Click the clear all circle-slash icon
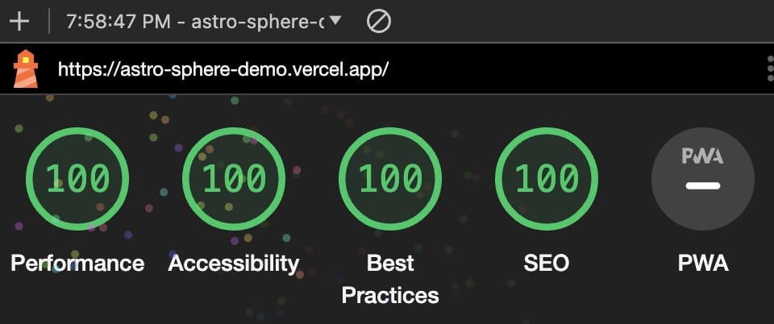774x324 pixels. click(x=379, y=22)
